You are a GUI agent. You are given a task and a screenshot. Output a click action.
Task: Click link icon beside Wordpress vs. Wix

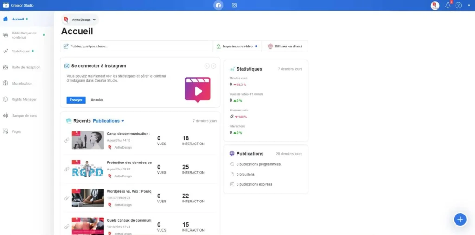click(67, 198)
